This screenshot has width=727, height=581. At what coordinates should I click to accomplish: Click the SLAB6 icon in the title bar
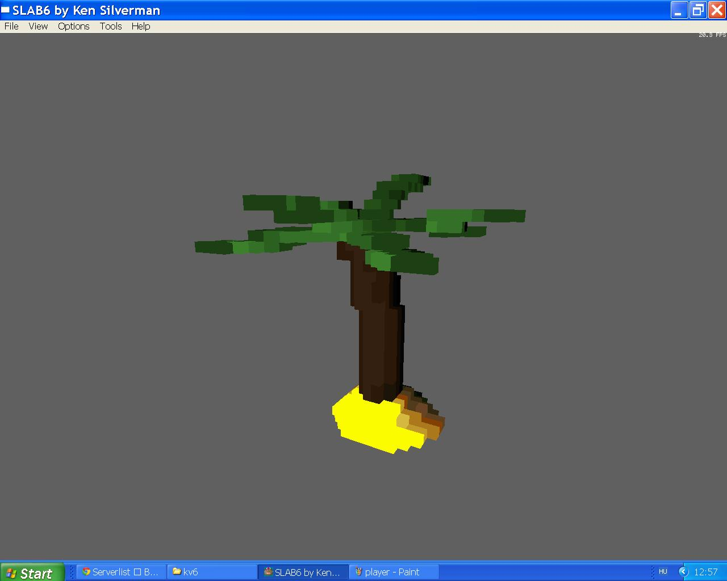click(6, 10)
